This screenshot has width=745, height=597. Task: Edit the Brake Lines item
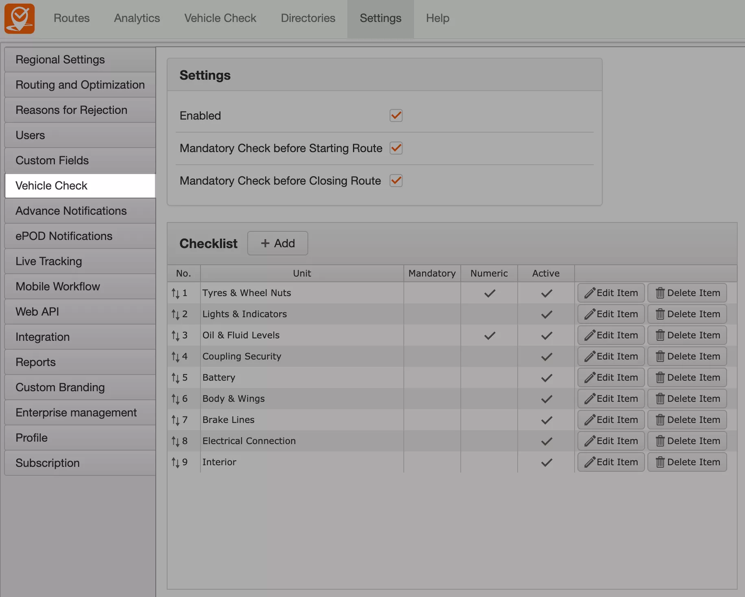pyautogui.click(x=611, y=420)
